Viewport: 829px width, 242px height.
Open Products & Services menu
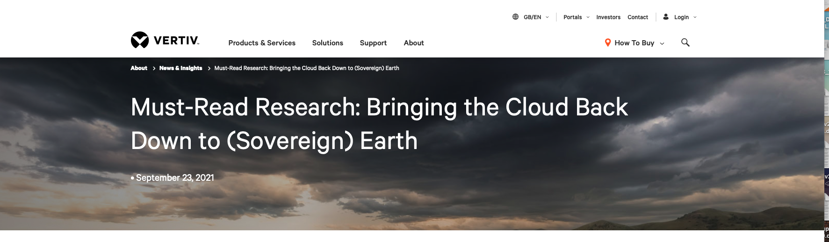click(x=262, y=43)
